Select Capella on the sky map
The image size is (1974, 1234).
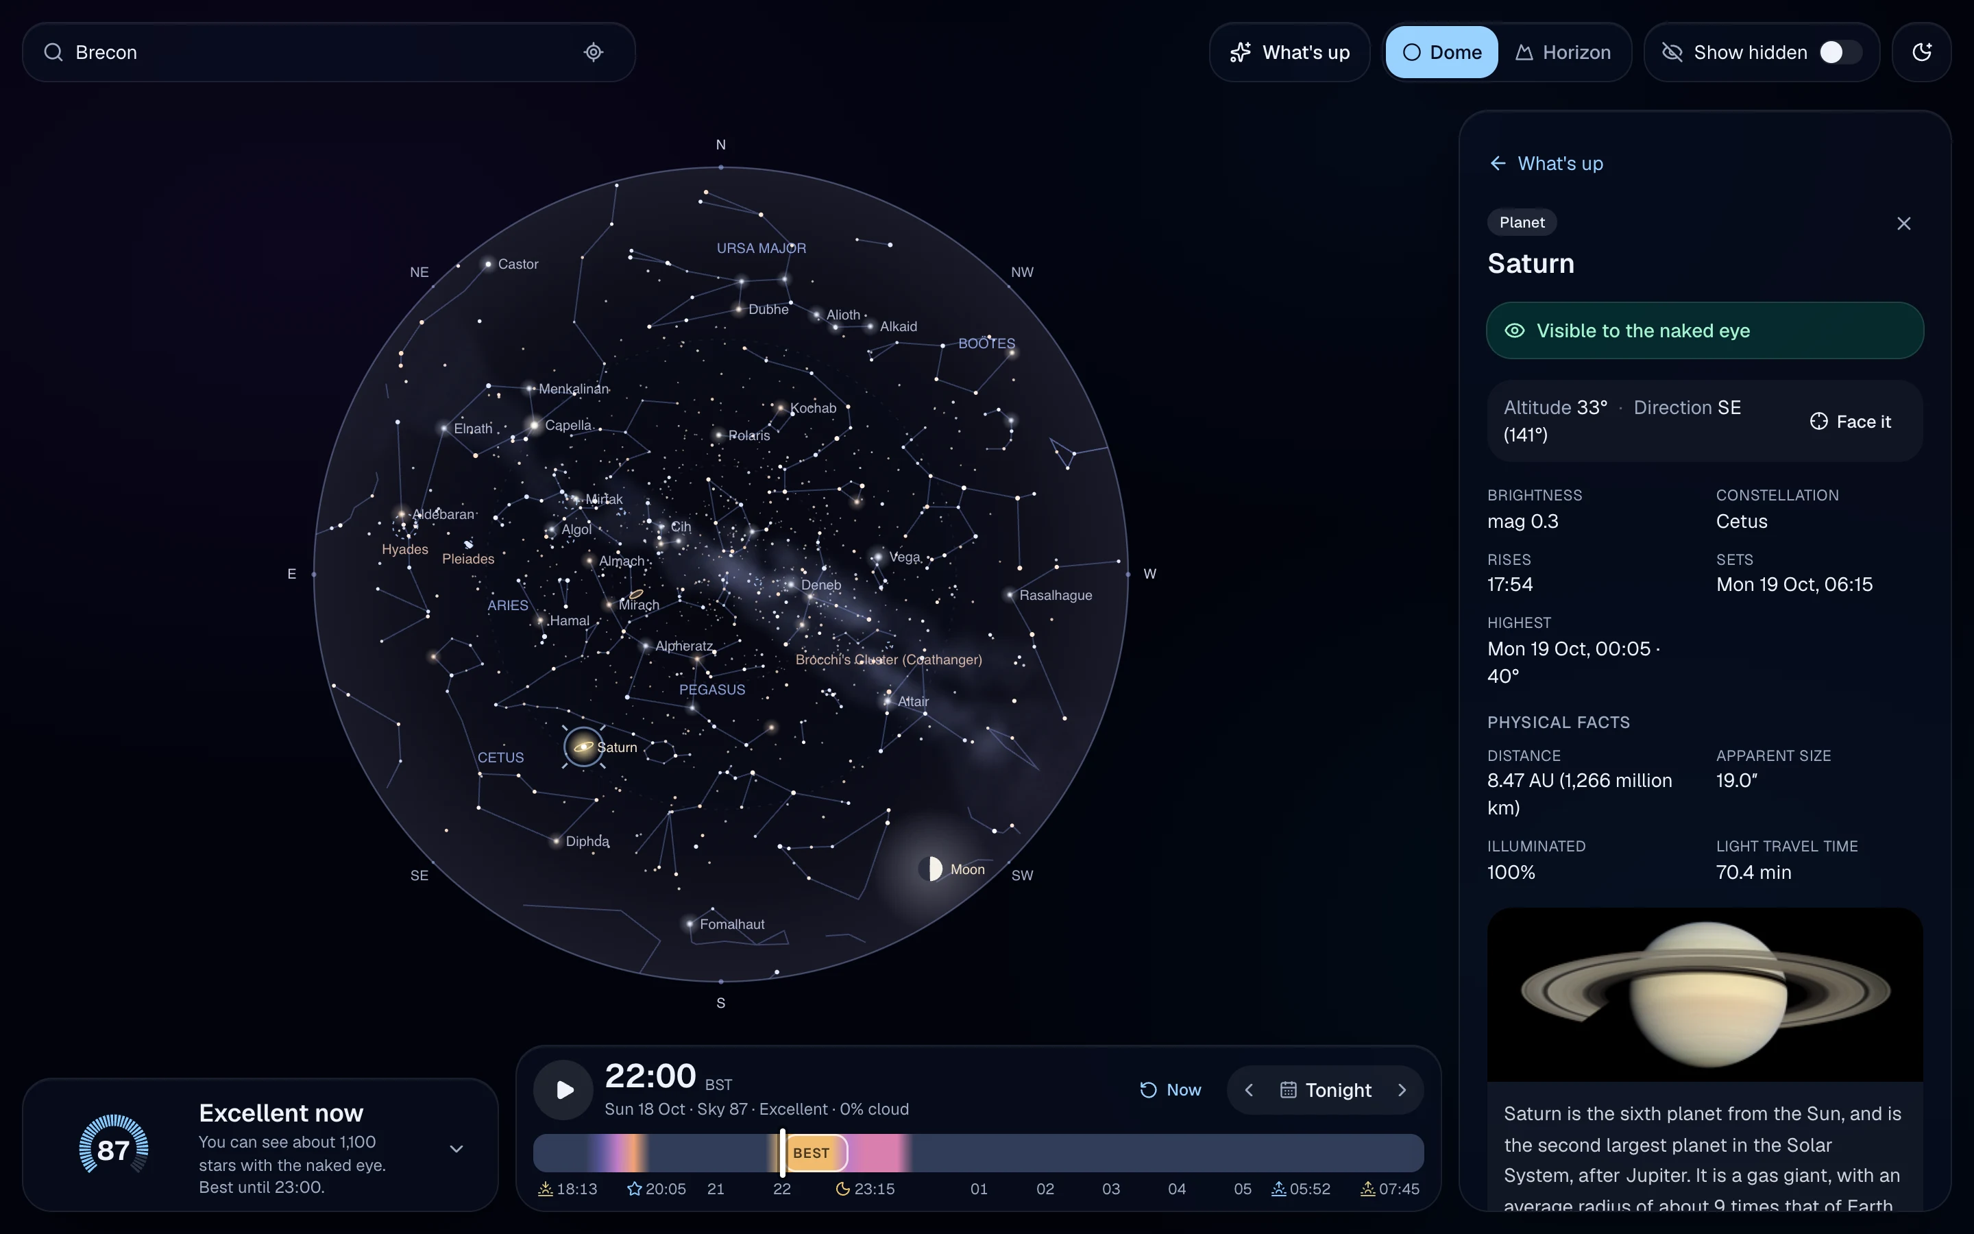[535, 425]
